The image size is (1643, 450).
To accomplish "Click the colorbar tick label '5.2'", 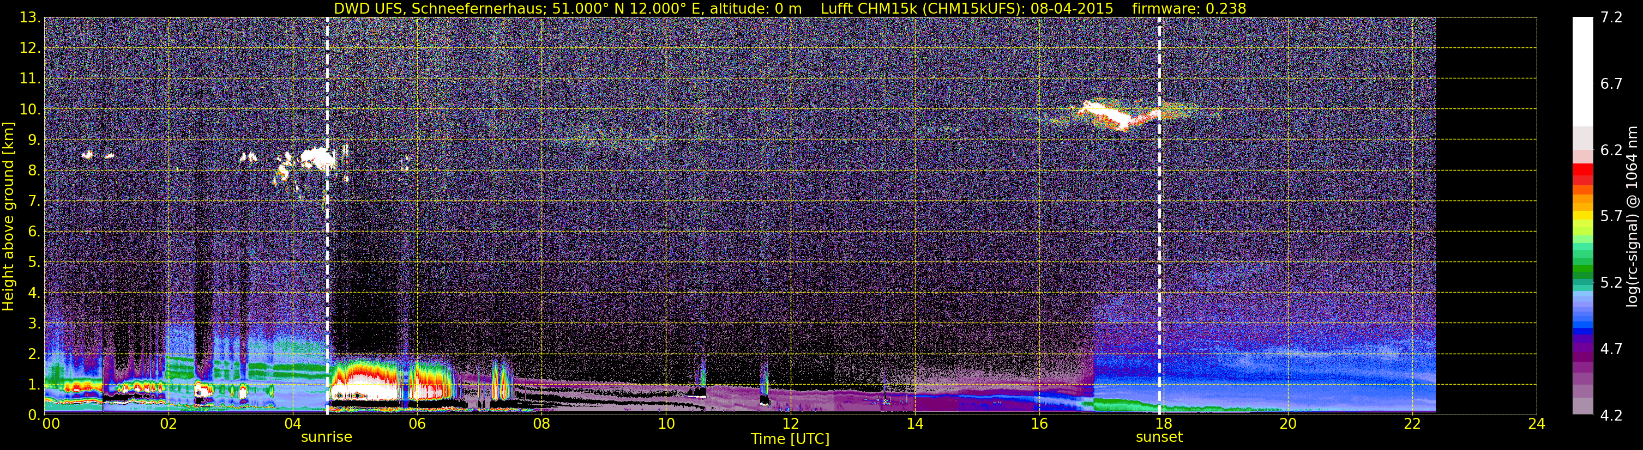I will (x=1611, y=283).
